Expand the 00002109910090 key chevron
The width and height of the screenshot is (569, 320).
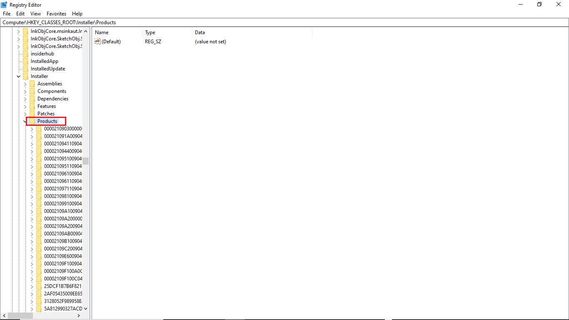point(32,204)
